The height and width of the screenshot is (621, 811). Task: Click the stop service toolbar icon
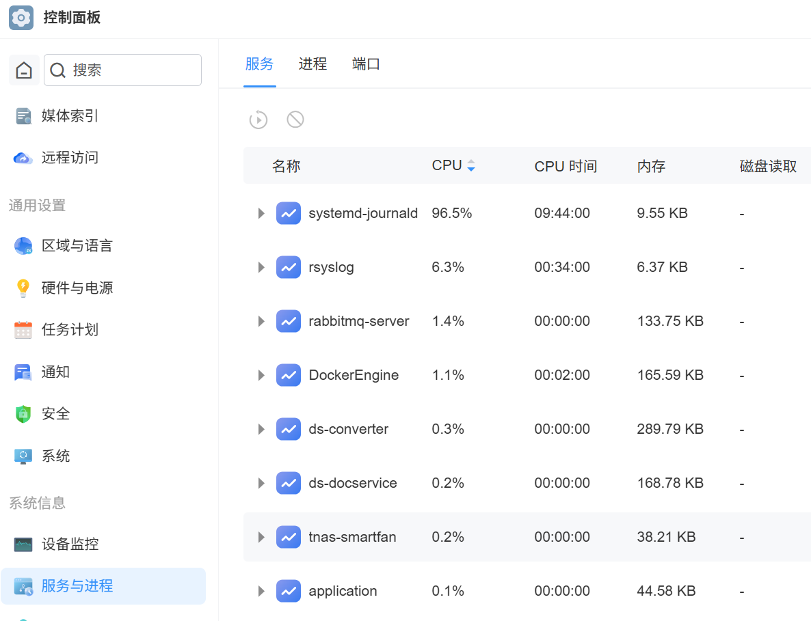pyautogui.click(x=295, y=120)
